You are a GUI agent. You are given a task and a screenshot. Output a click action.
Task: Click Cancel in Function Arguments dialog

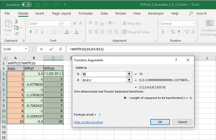pos(182,122)
